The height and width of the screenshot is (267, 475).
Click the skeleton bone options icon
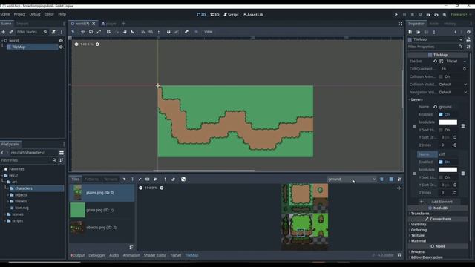pyautogui.click(x=186, y=31)
